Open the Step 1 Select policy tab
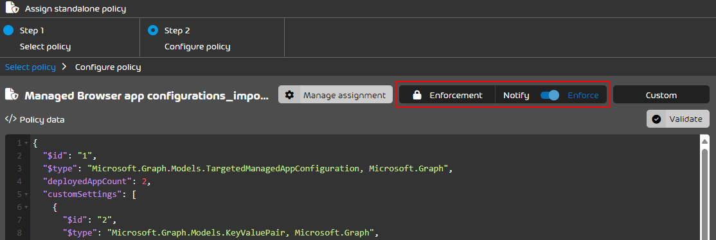This screenshot has width=716, height=240. tap(70, 39)
